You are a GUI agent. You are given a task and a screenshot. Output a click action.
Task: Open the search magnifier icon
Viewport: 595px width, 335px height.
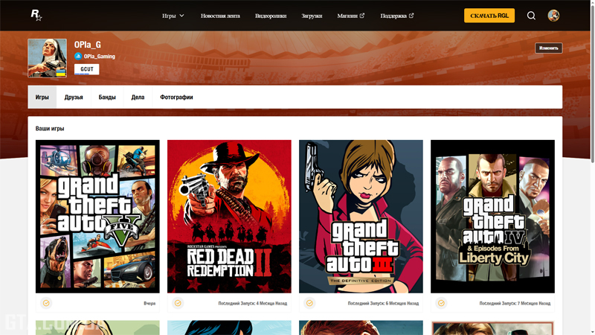(x=531, y=16)
